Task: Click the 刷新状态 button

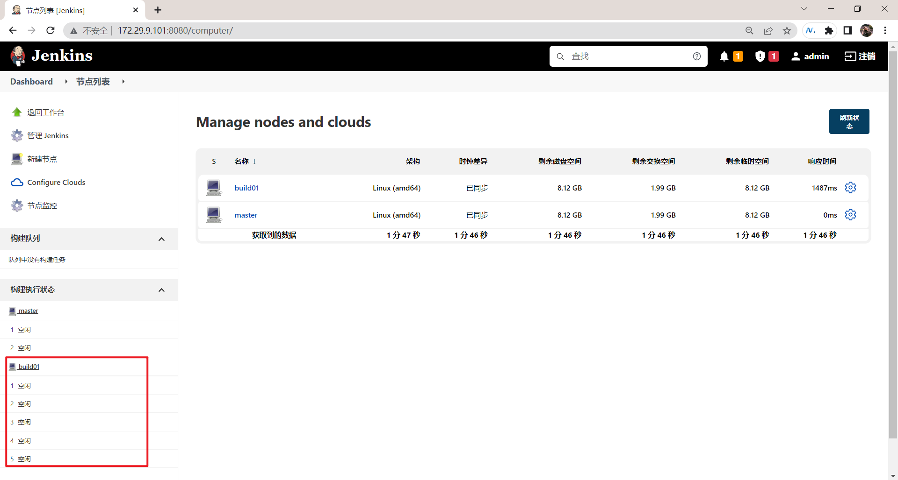Action: click(849, 121)
